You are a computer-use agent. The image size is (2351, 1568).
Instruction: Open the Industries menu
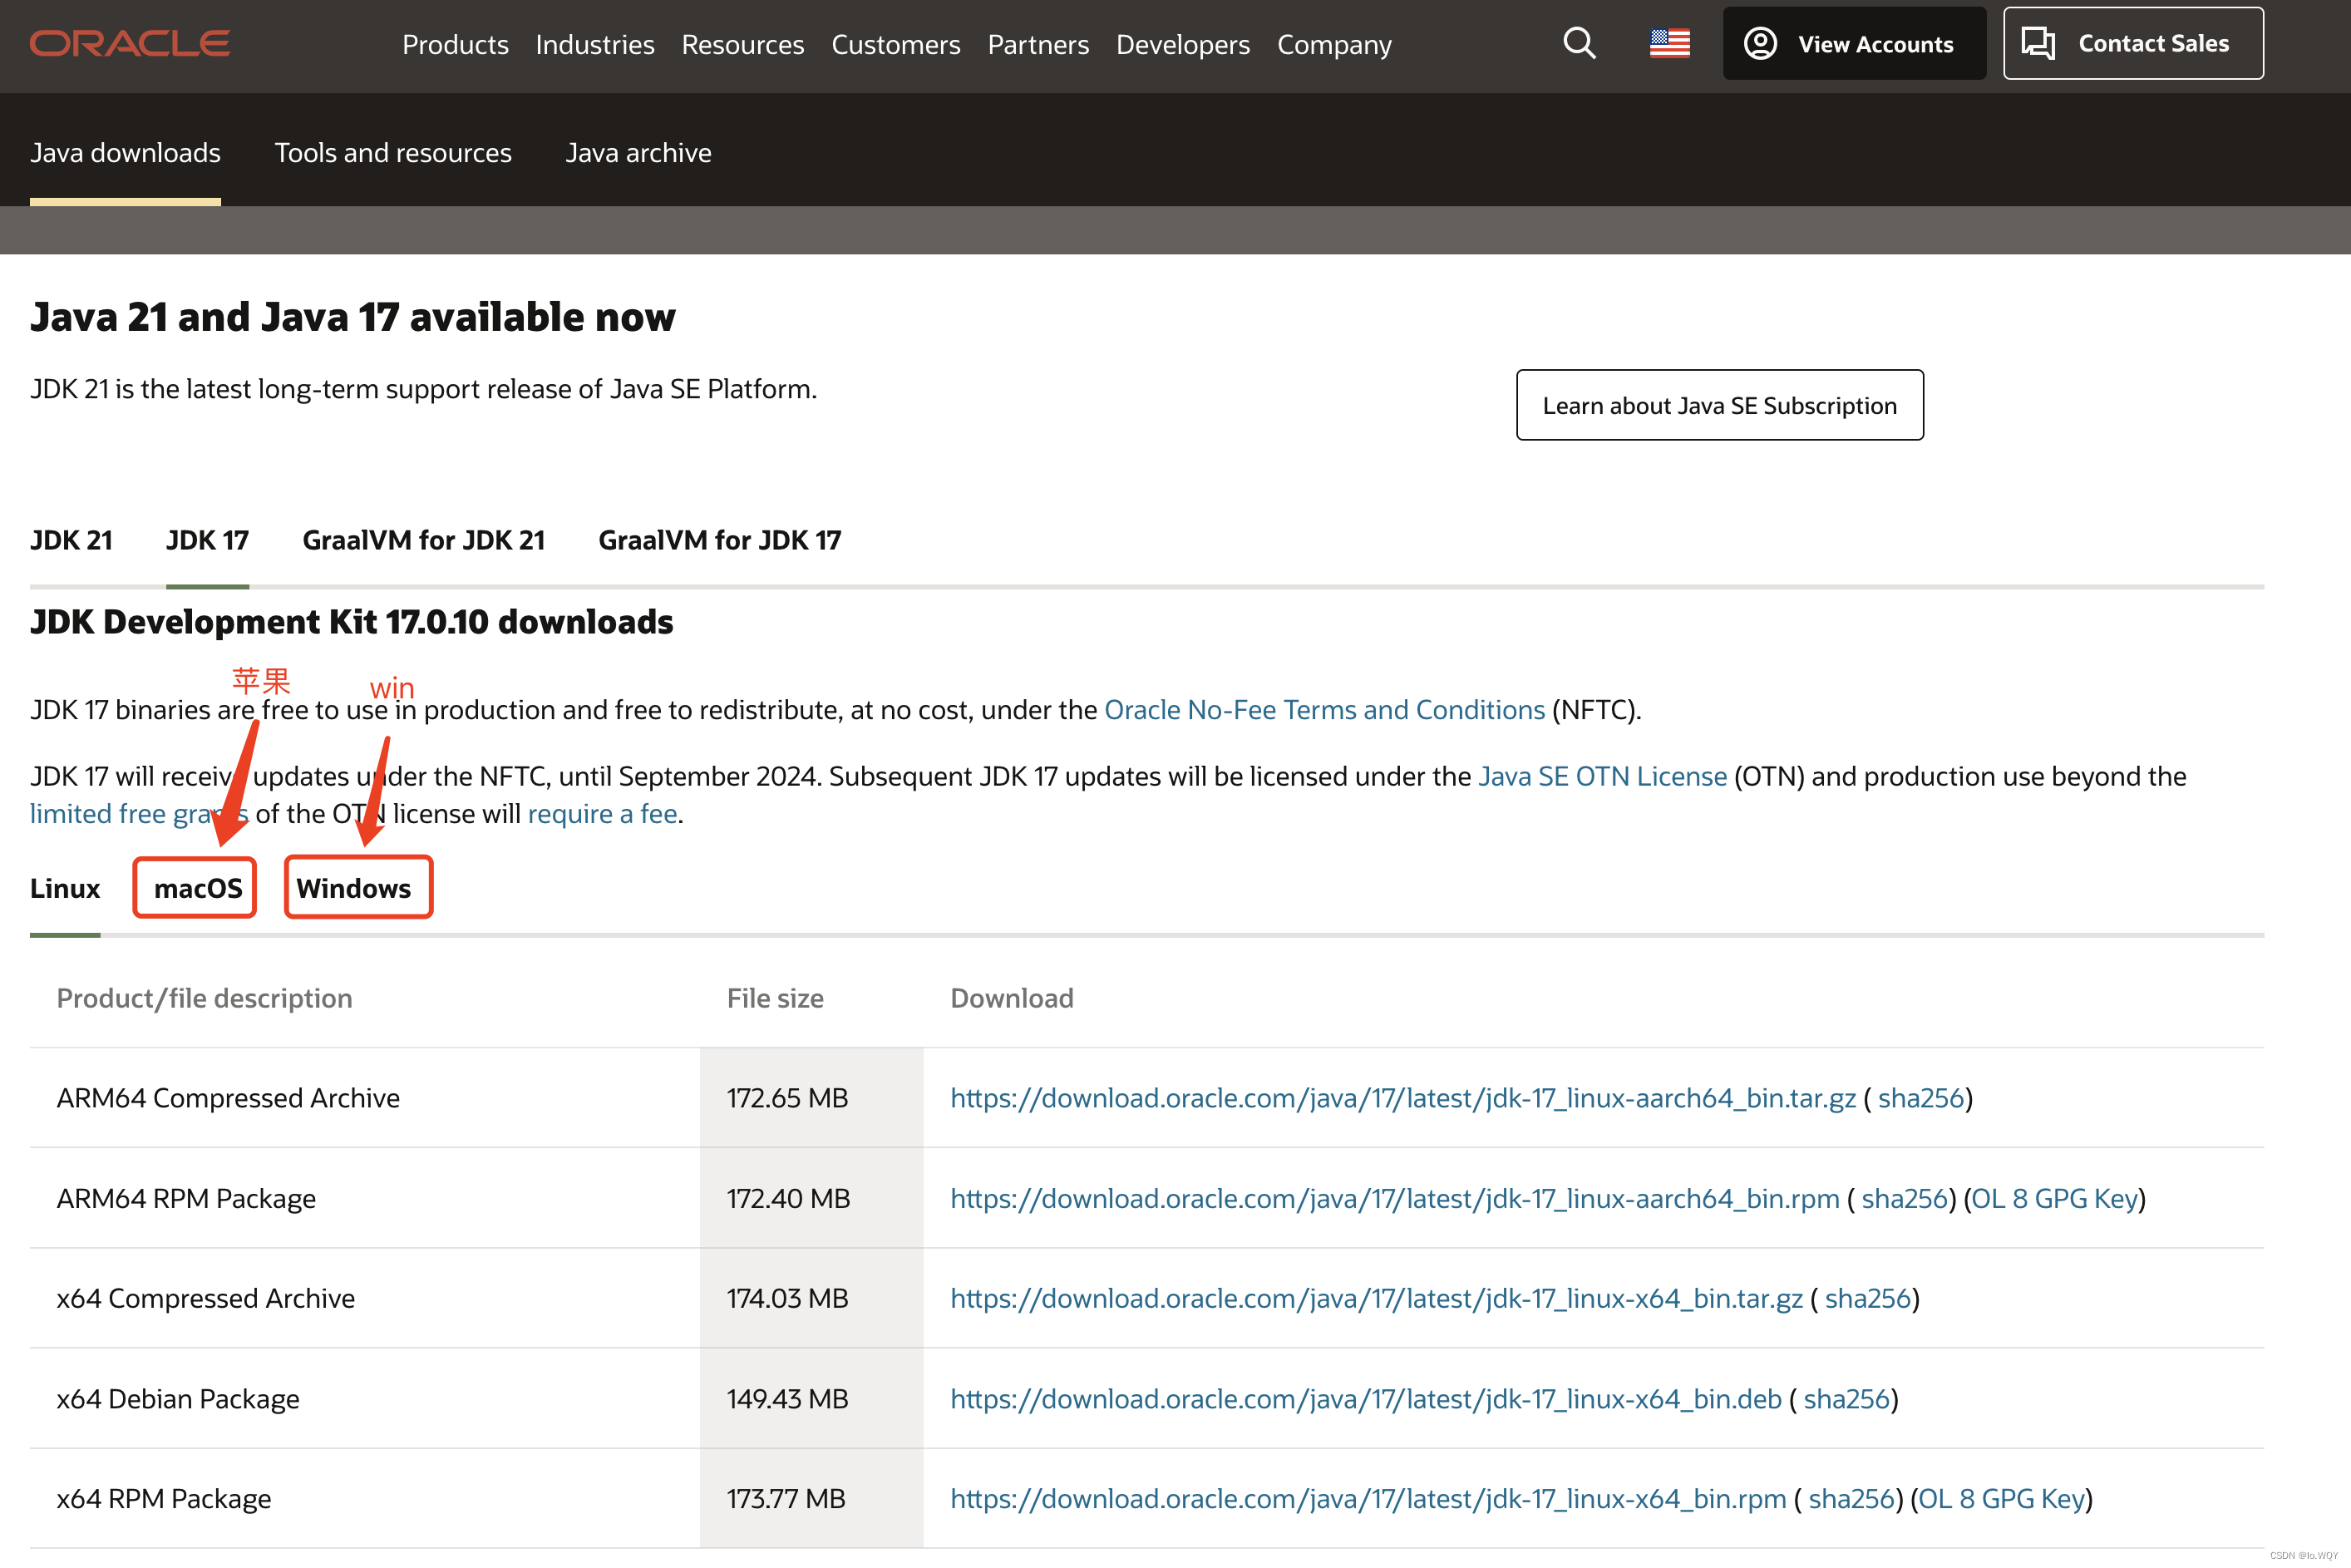595,45
